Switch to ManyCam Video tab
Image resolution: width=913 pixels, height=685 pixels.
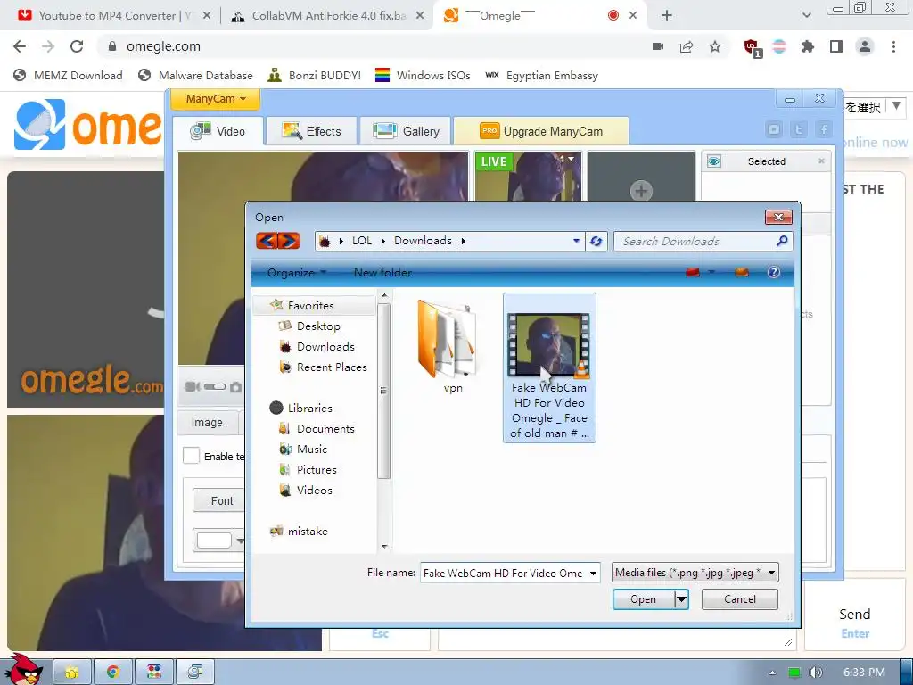(218, 131)
